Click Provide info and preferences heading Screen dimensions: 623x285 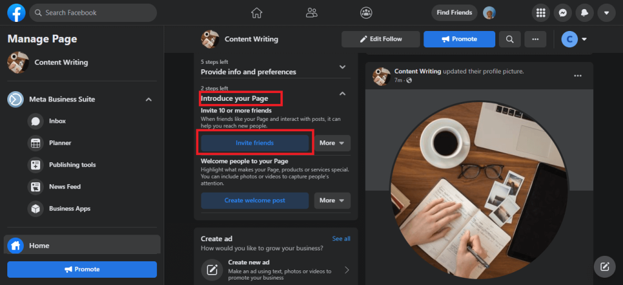(x=248, y=72)
